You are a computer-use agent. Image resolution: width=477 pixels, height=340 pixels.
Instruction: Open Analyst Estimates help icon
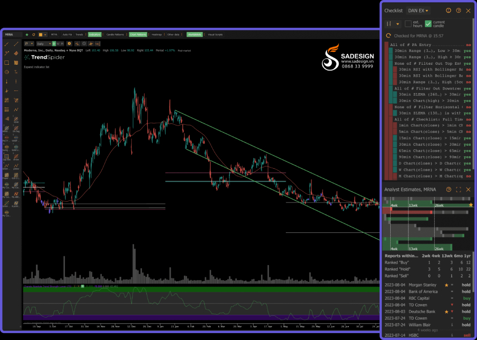point(449,190)
